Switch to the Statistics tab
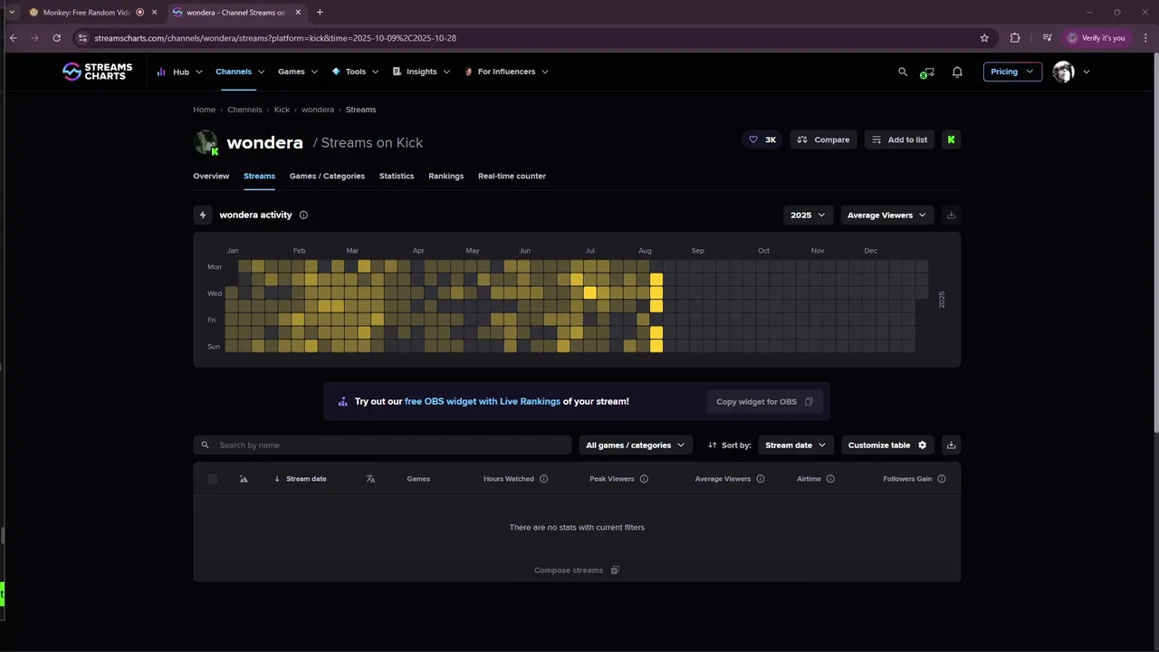This screenshot has height=652, width=1159. click(397, 176)
